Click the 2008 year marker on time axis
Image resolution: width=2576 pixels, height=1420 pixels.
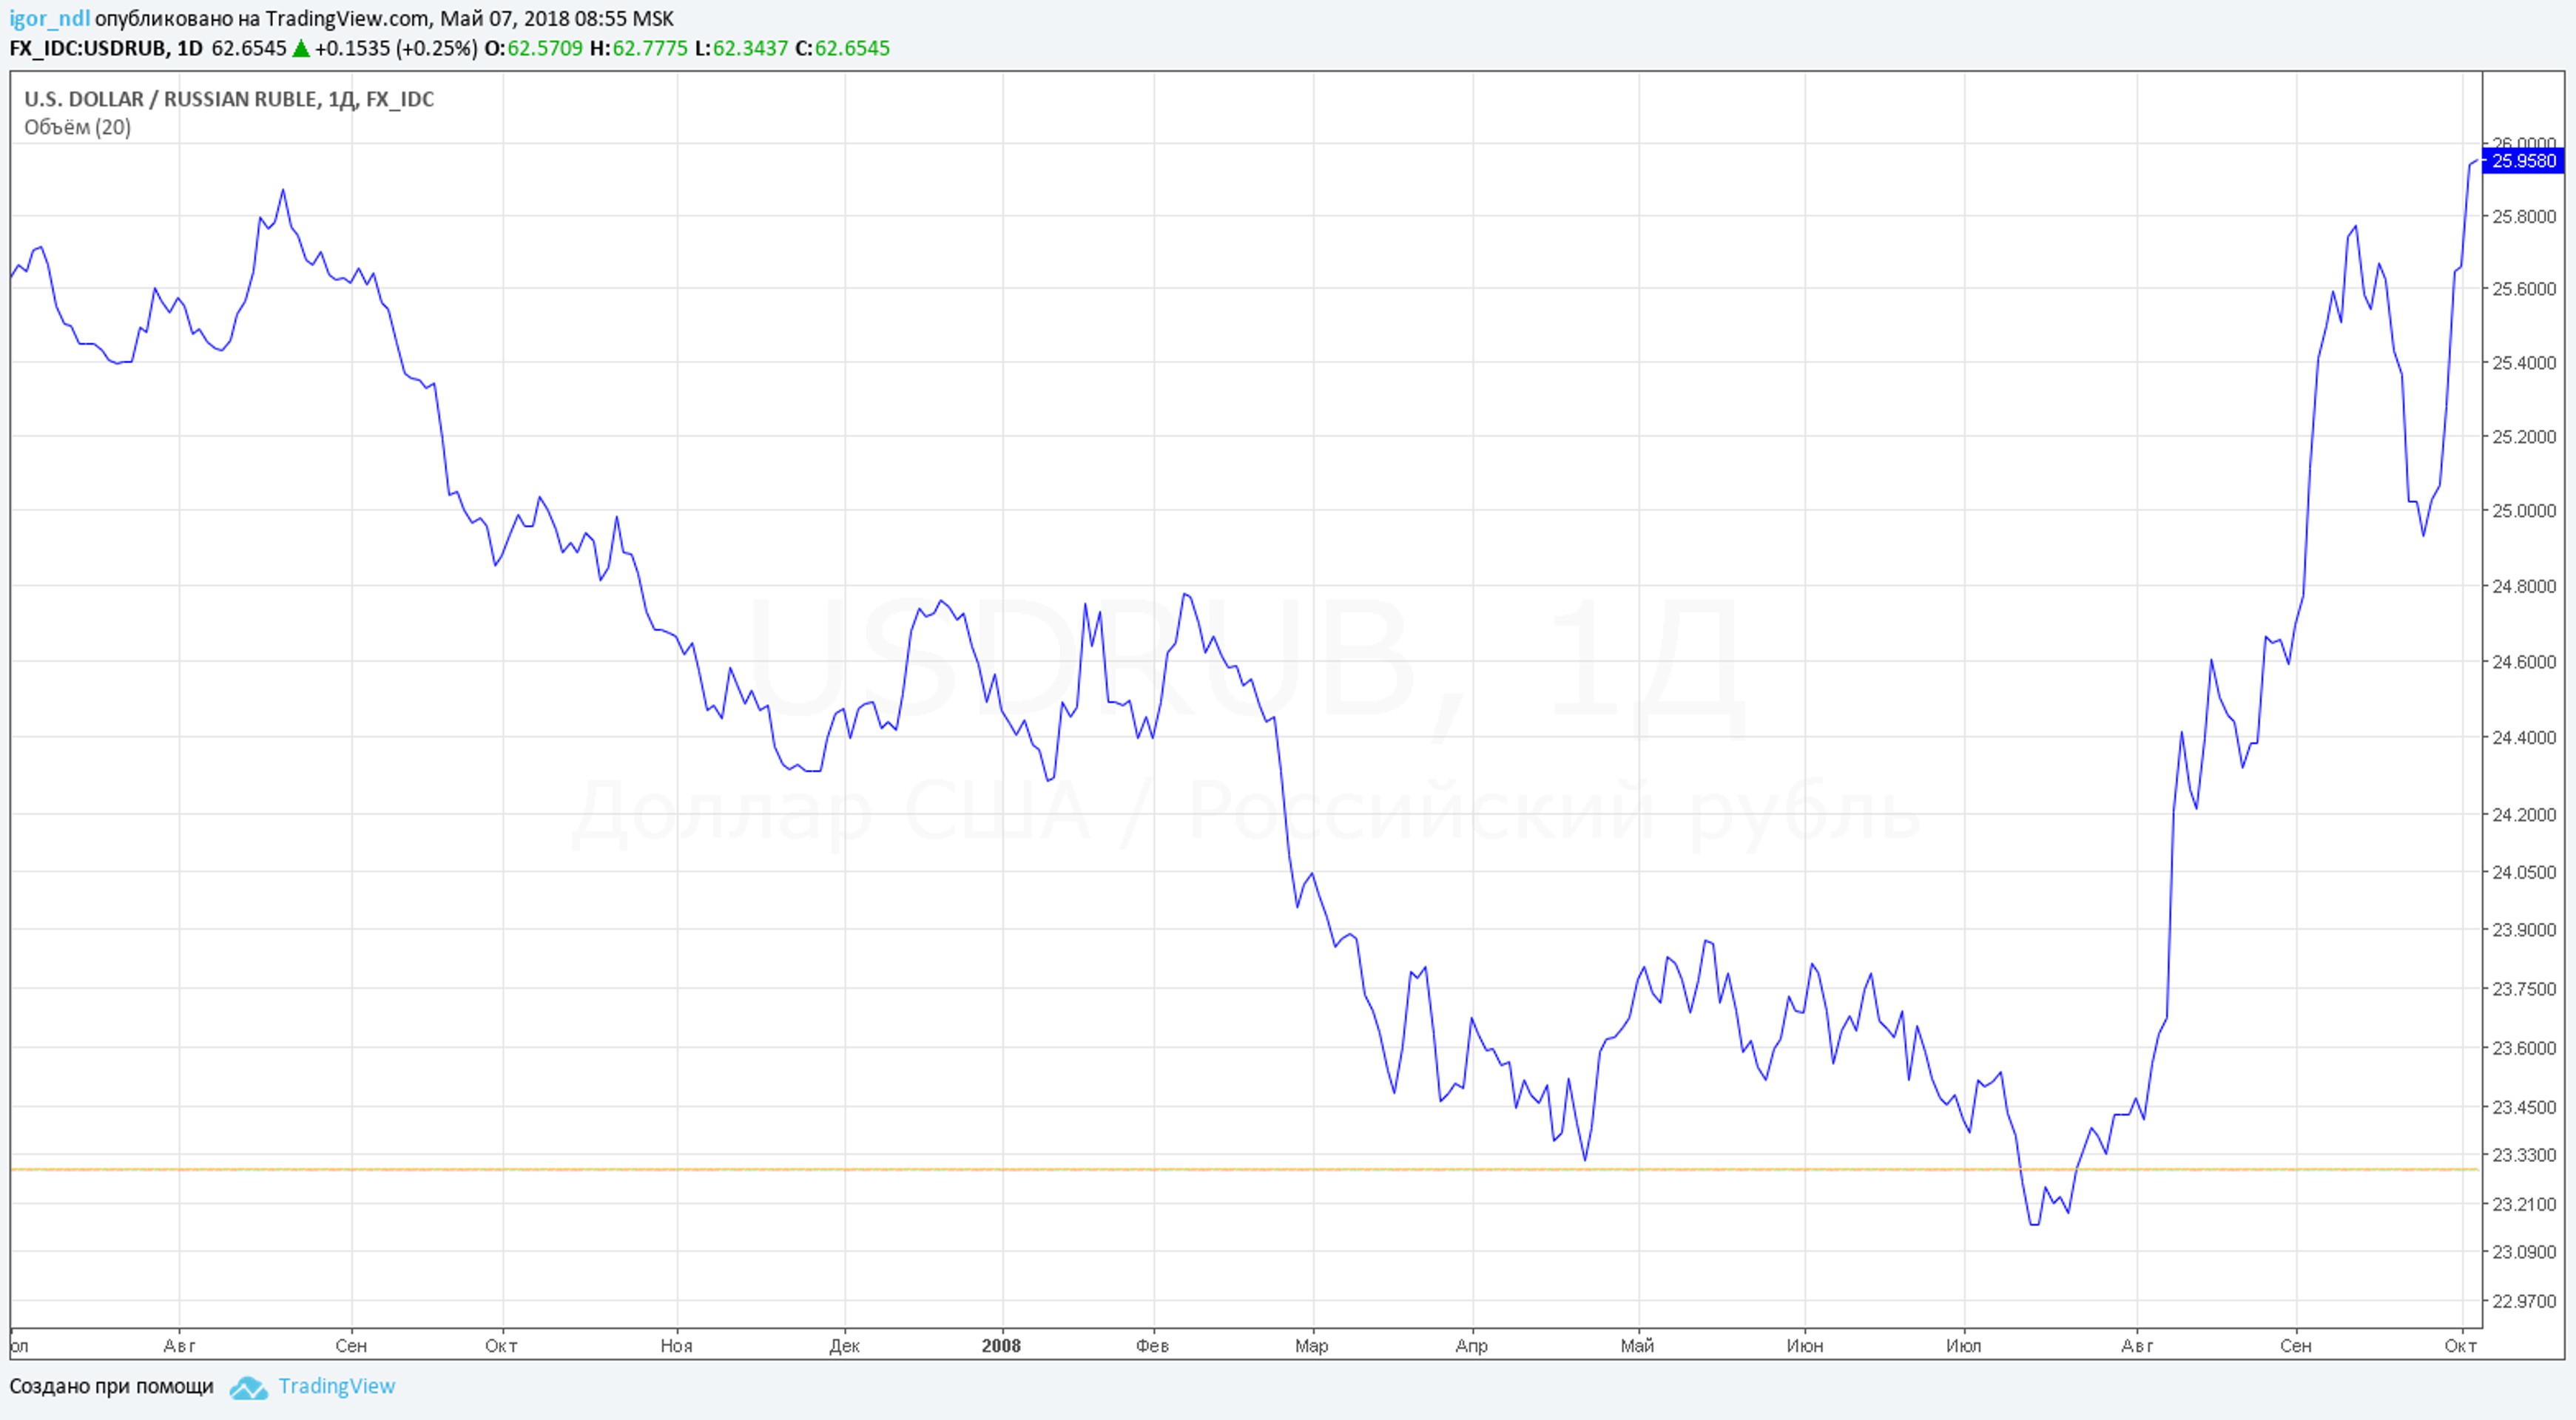click(x=1001, y=1346)
